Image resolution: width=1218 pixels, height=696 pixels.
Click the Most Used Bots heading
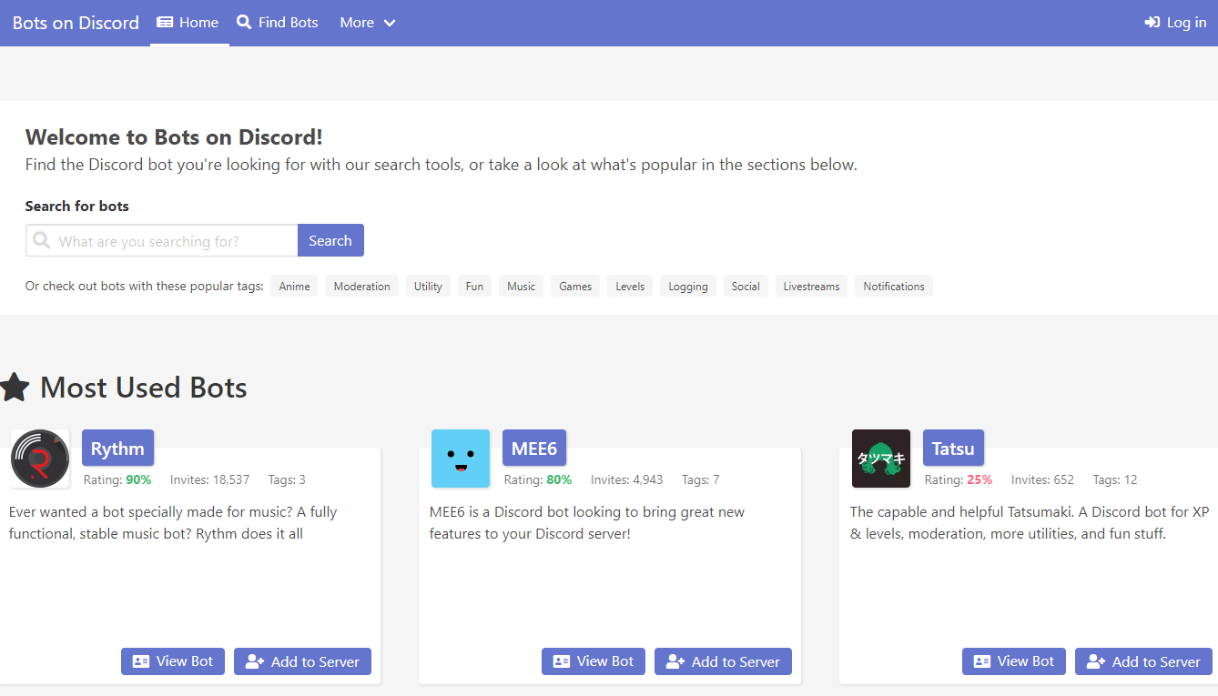[x=144, y=388]
